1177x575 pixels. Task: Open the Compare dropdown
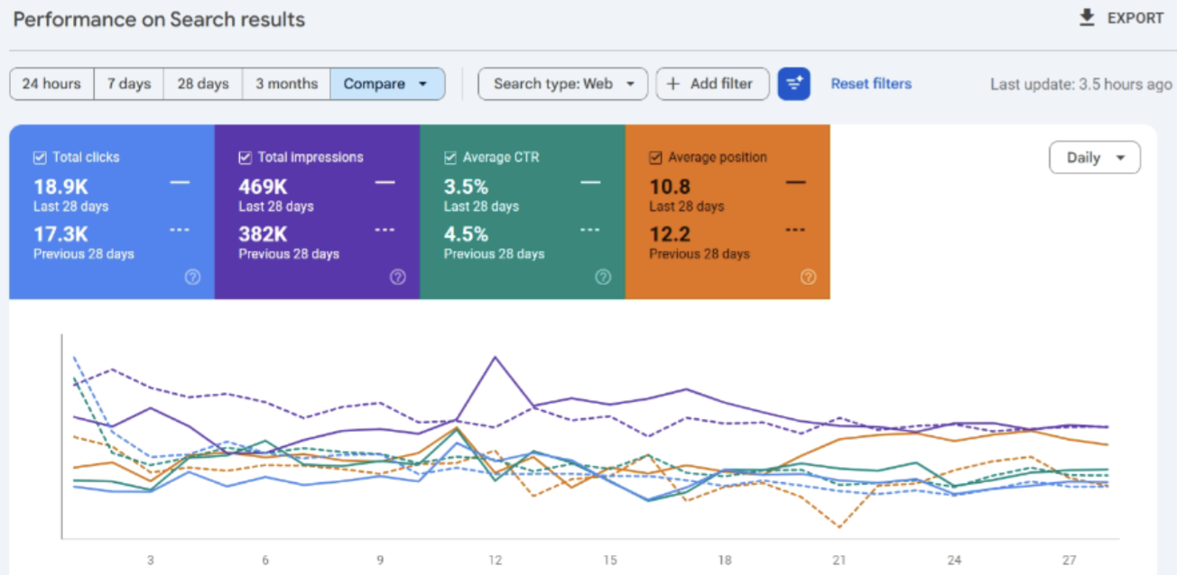(x=387, y=83)
